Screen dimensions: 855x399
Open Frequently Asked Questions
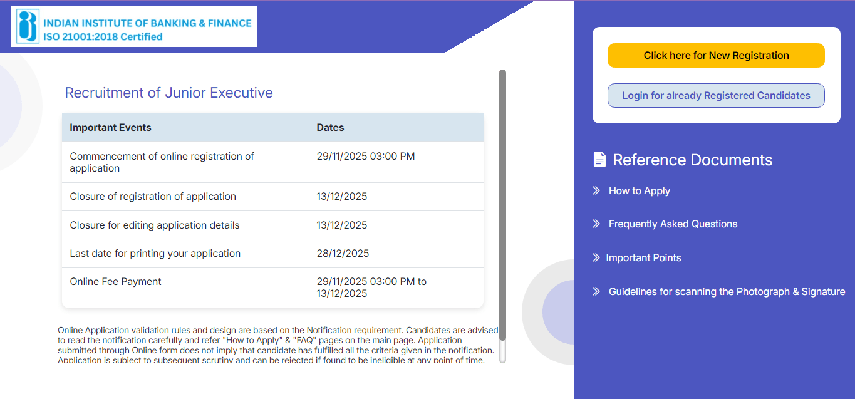tap(672, 224)
